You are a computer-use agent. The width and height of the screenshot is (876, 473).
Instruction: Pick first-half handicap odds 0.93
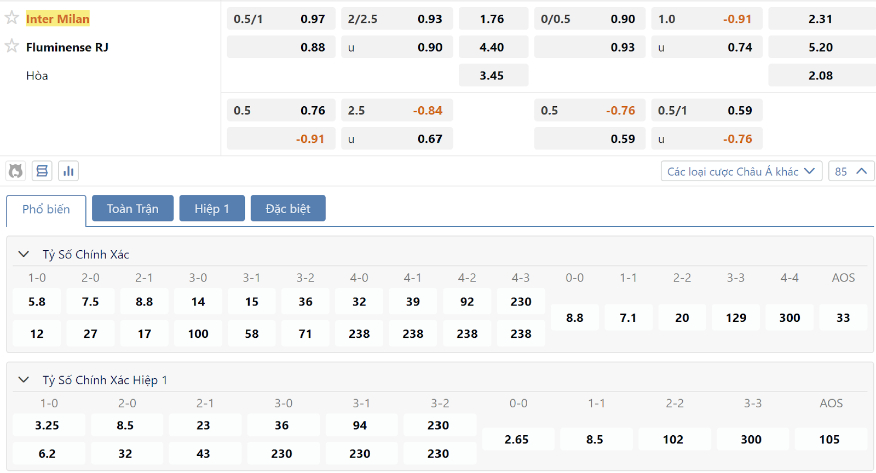pyautogui.click(x=590, y=47)
